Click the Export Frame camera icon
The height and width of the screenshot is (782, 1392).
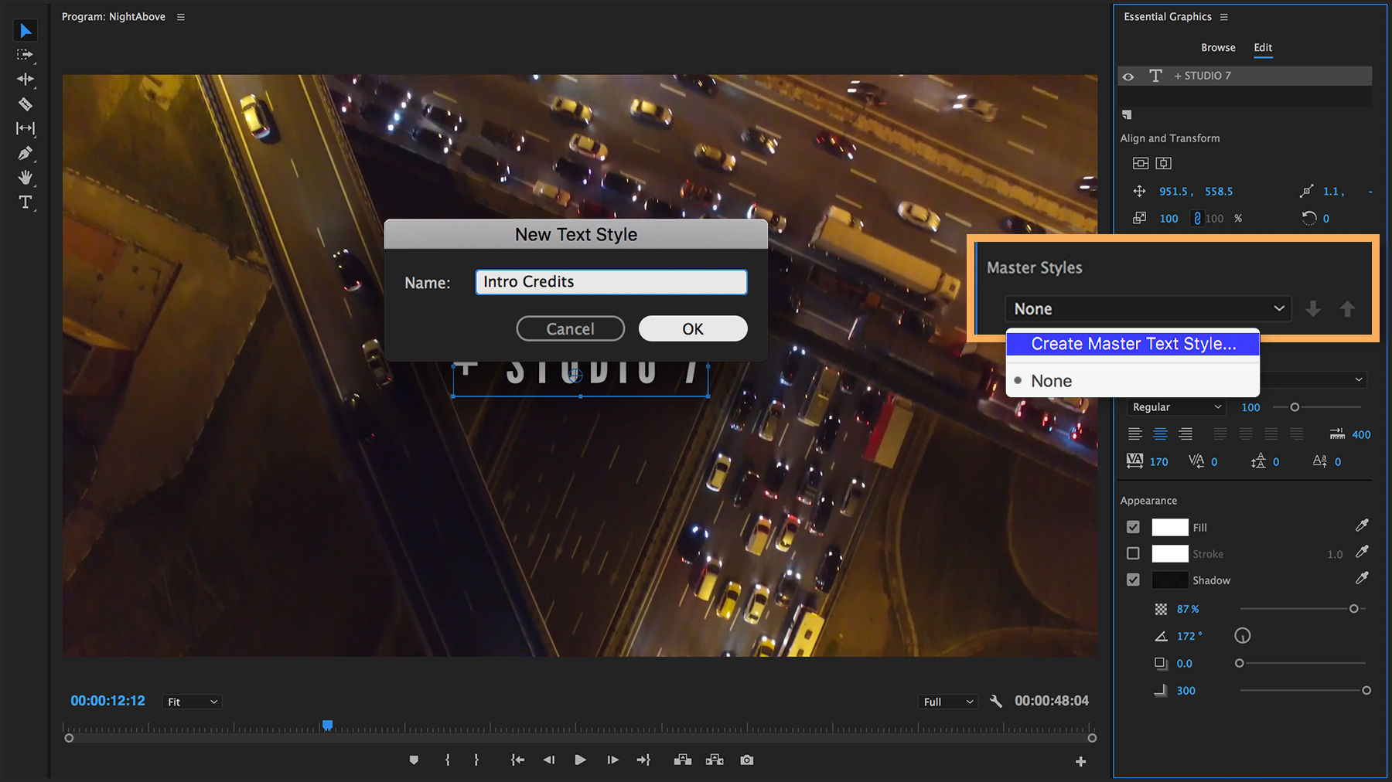(x=746, y=760)
